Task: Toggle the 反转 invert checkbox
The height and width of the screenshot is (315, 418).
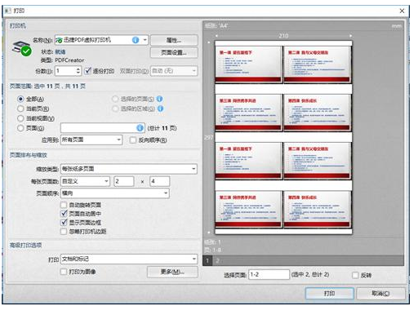Action: pyautogui.click(x=355, y=275)
